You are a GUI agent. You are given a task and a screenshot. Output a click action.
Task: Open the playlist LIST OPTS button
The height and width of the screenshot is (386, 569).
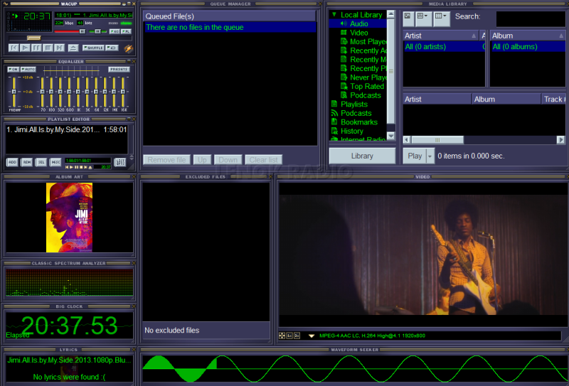pyautogui.click(x=120, y=162)
